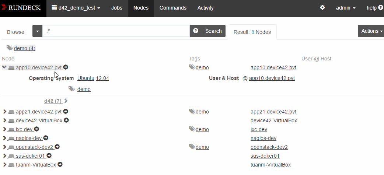
Task: Open the filter dropdown beside Browse
Action: [x=37, y=31]
